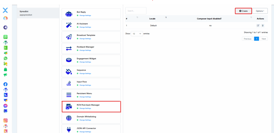The height and width of the screenshot is (133, 274).
Task: Click the Search input field
Action: tap(136, 11)
